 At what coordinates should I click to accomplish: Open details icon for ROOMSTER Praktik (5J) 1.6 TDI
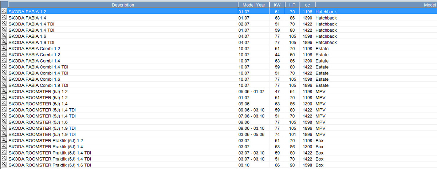(x=4, y=165)
